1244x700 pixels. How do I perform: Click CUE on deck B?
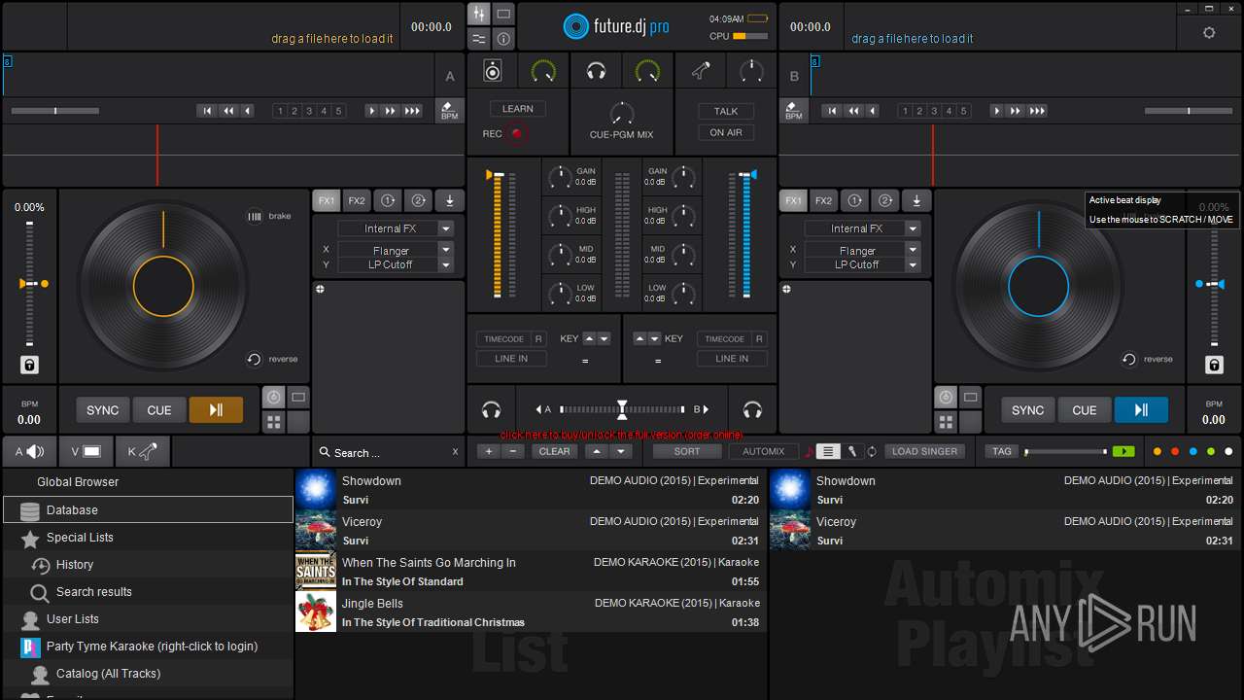(x=1084, y=410)
